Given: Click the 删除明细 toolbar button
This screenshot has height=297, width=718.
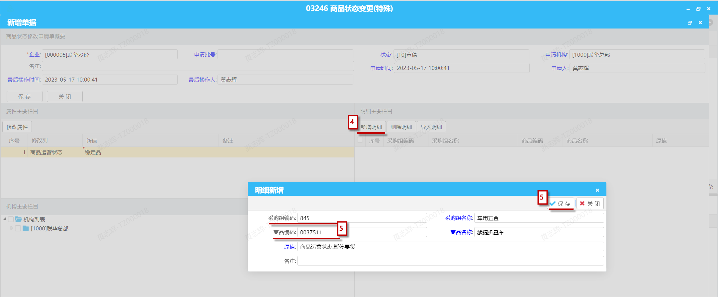Looking at the screenshot, I should 401,127.
